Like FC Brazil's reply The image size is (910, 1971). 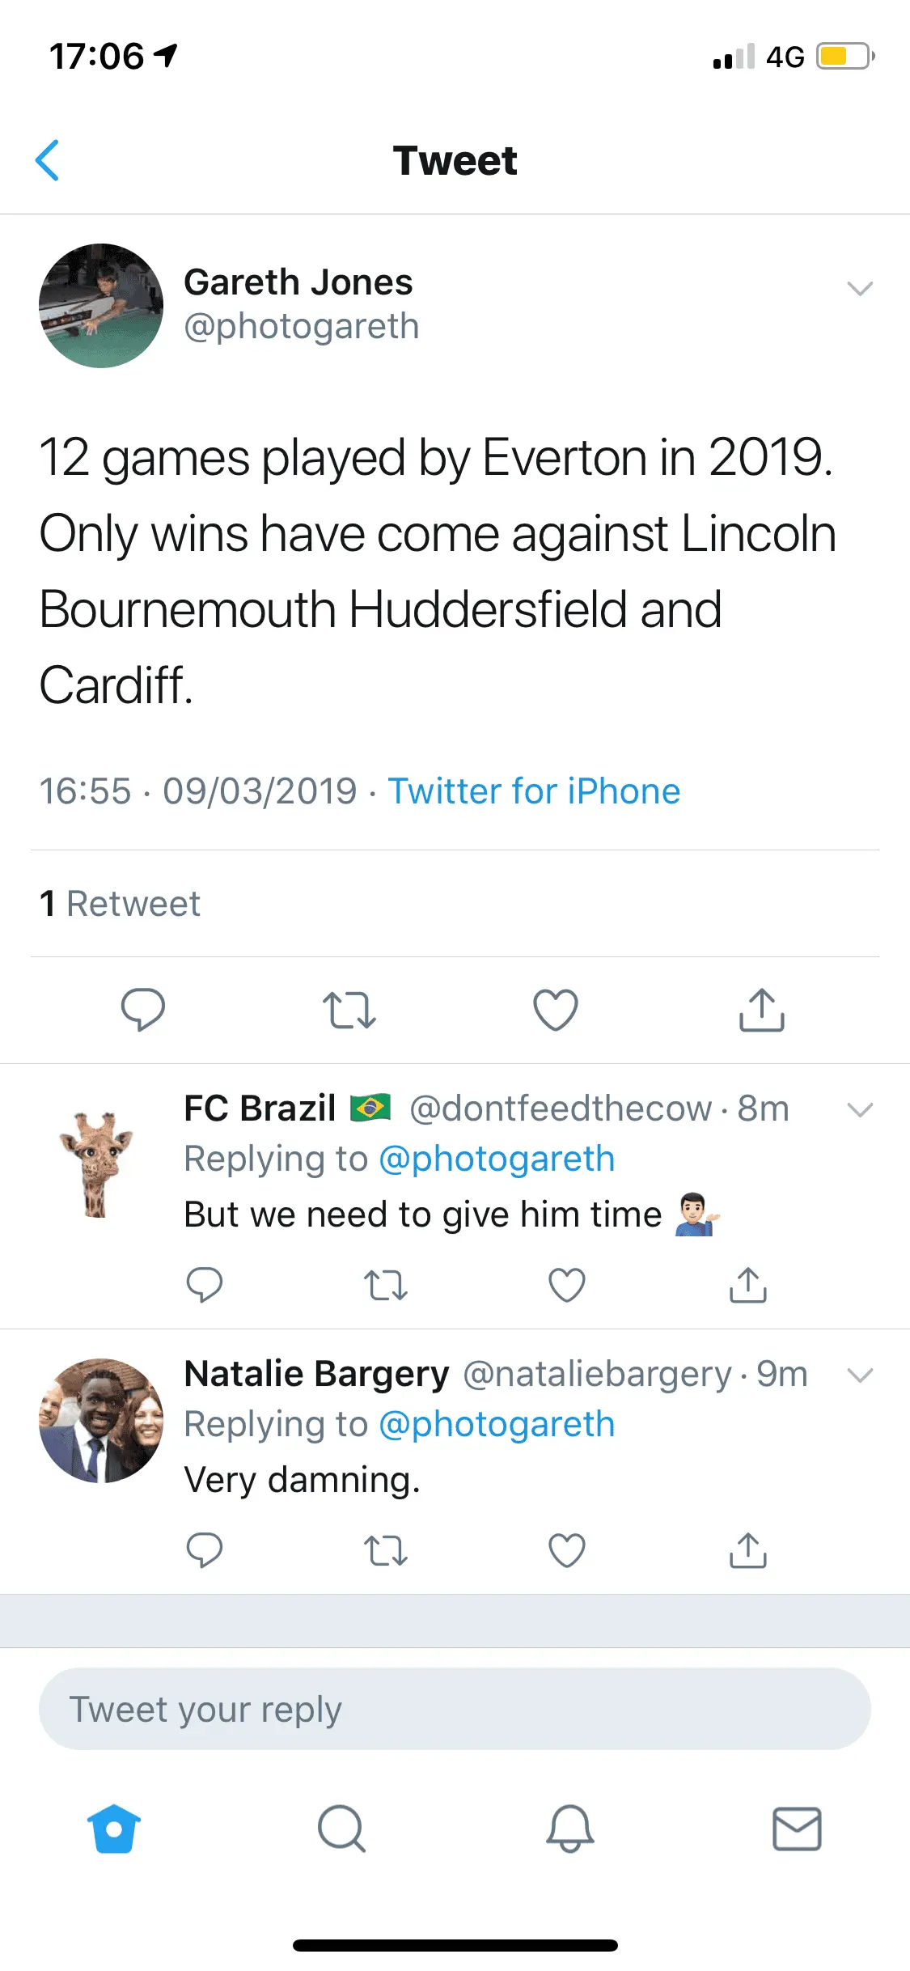click(566, 1285)
